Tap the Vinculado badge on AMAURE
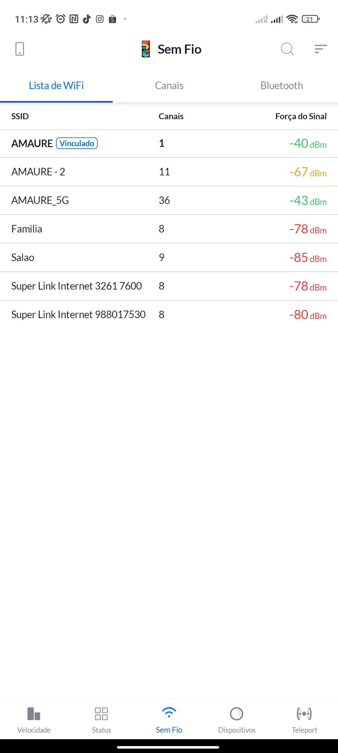Screen dimensions: 338x753 click(x=77, y=143)
